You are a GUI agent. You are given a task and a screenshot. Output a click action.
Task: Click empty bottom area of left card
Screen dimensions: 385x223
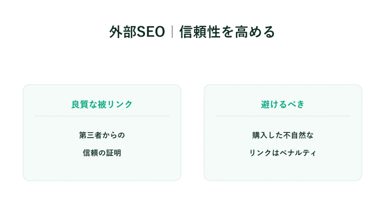(x=102, y=170)
